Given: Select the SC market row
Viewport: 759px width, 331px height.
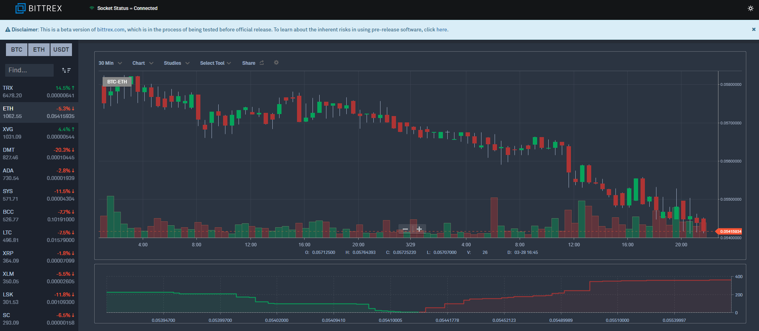Looking at the screenshot, I should click(x=39, y=319).
